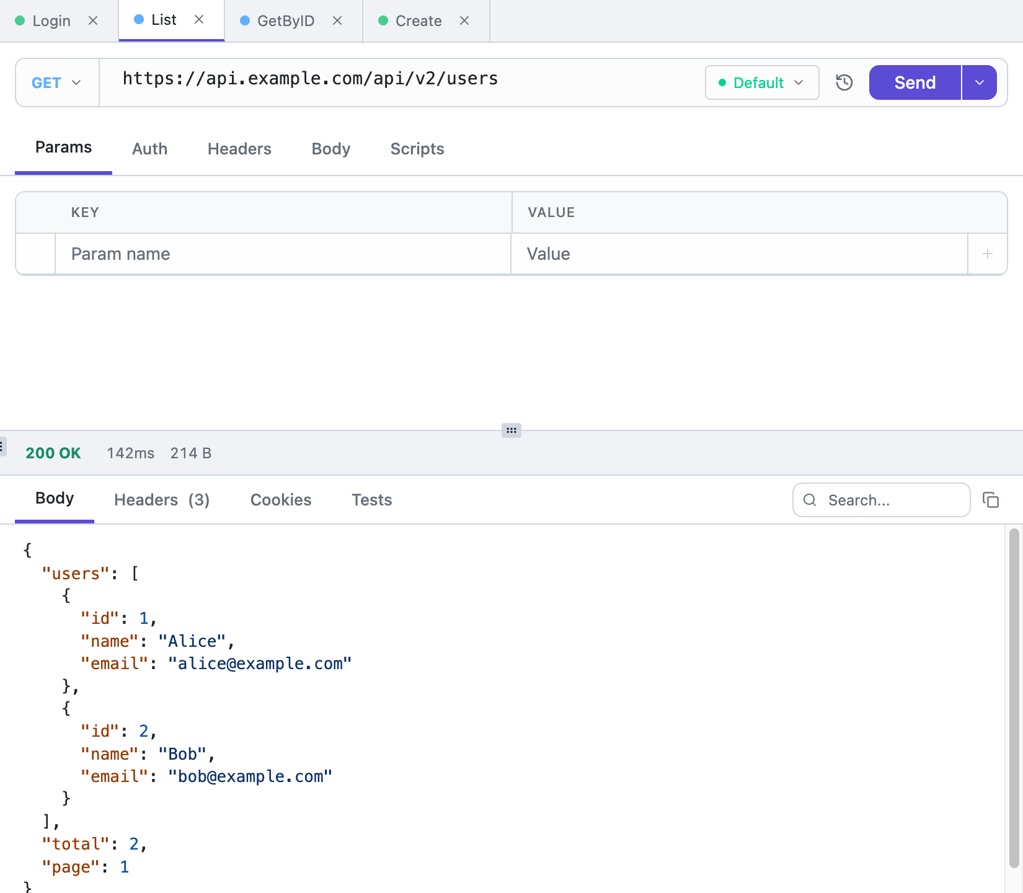Show response Tests tab
This screenshot has height=893, width=1023.
372,500
